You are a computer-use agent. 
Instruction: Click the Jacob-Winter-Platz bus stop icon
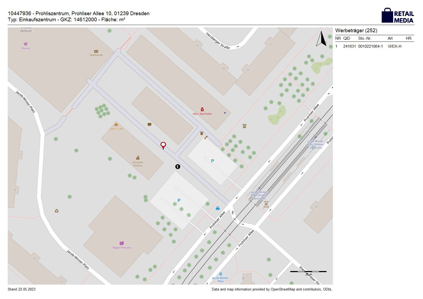coord(221,274)
